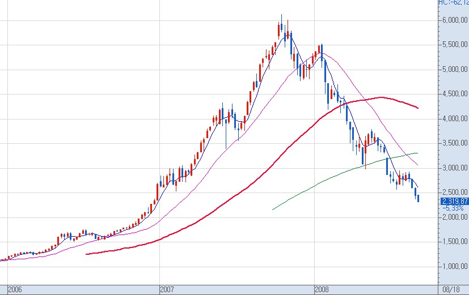Click the 1,000,00 price axis label
Viewport: 469px width, 295px height.
454,267
